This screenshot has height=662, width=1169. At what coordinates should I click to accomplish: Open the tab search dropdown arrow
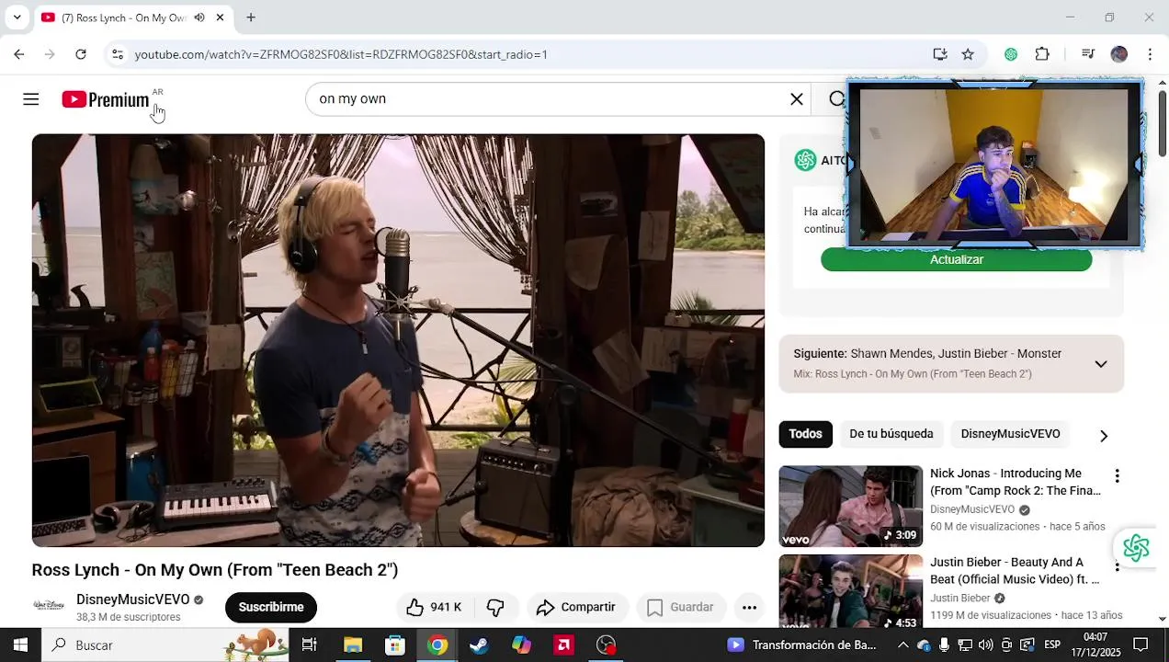pyautogui.click(x=17, y=17)
